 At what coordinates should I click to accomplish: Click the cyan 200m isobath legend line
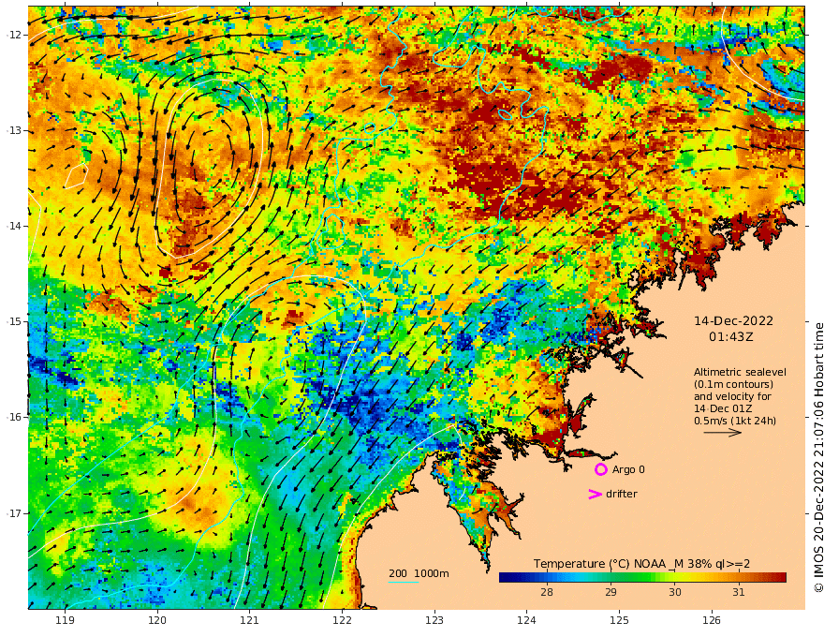403,582
